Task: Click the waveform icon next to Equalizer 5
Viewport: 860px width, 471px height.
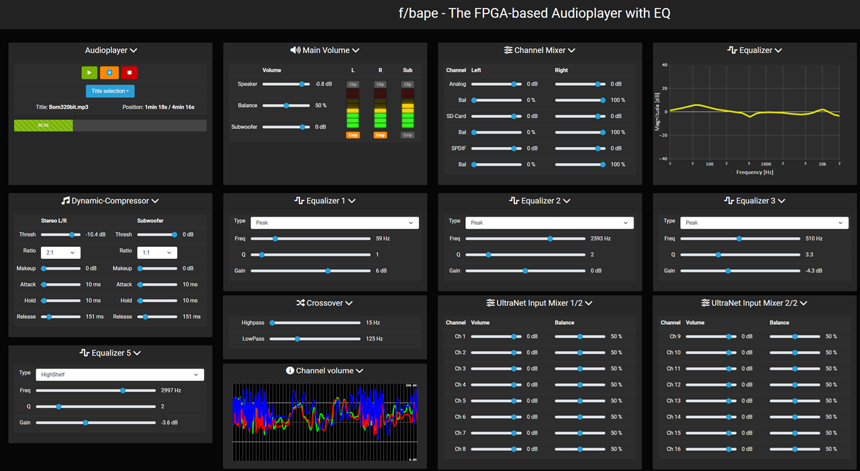Action: 84,353
